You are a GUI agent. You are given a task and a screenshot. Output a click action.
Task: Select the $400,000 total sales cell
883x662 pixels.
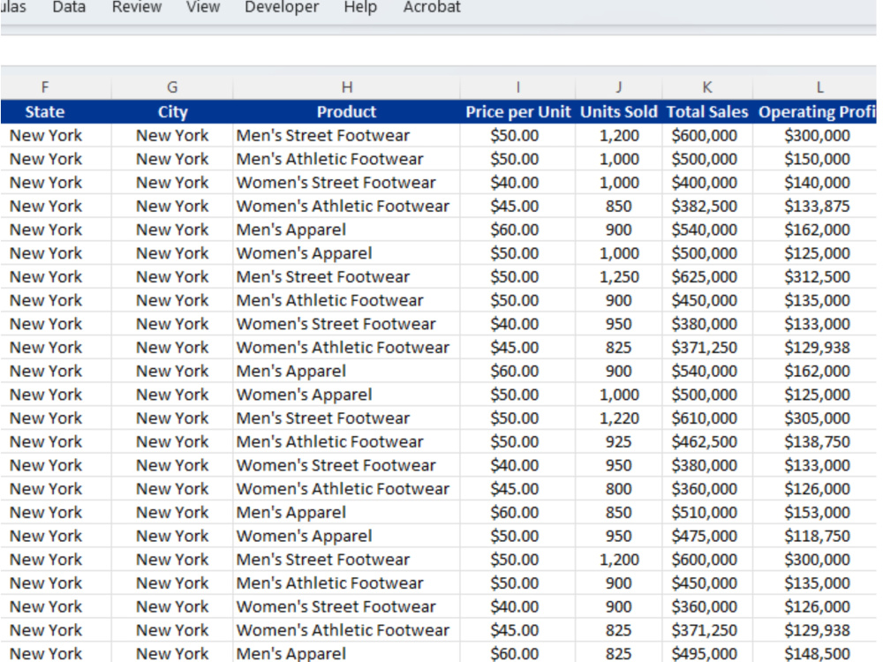point(707,183)
